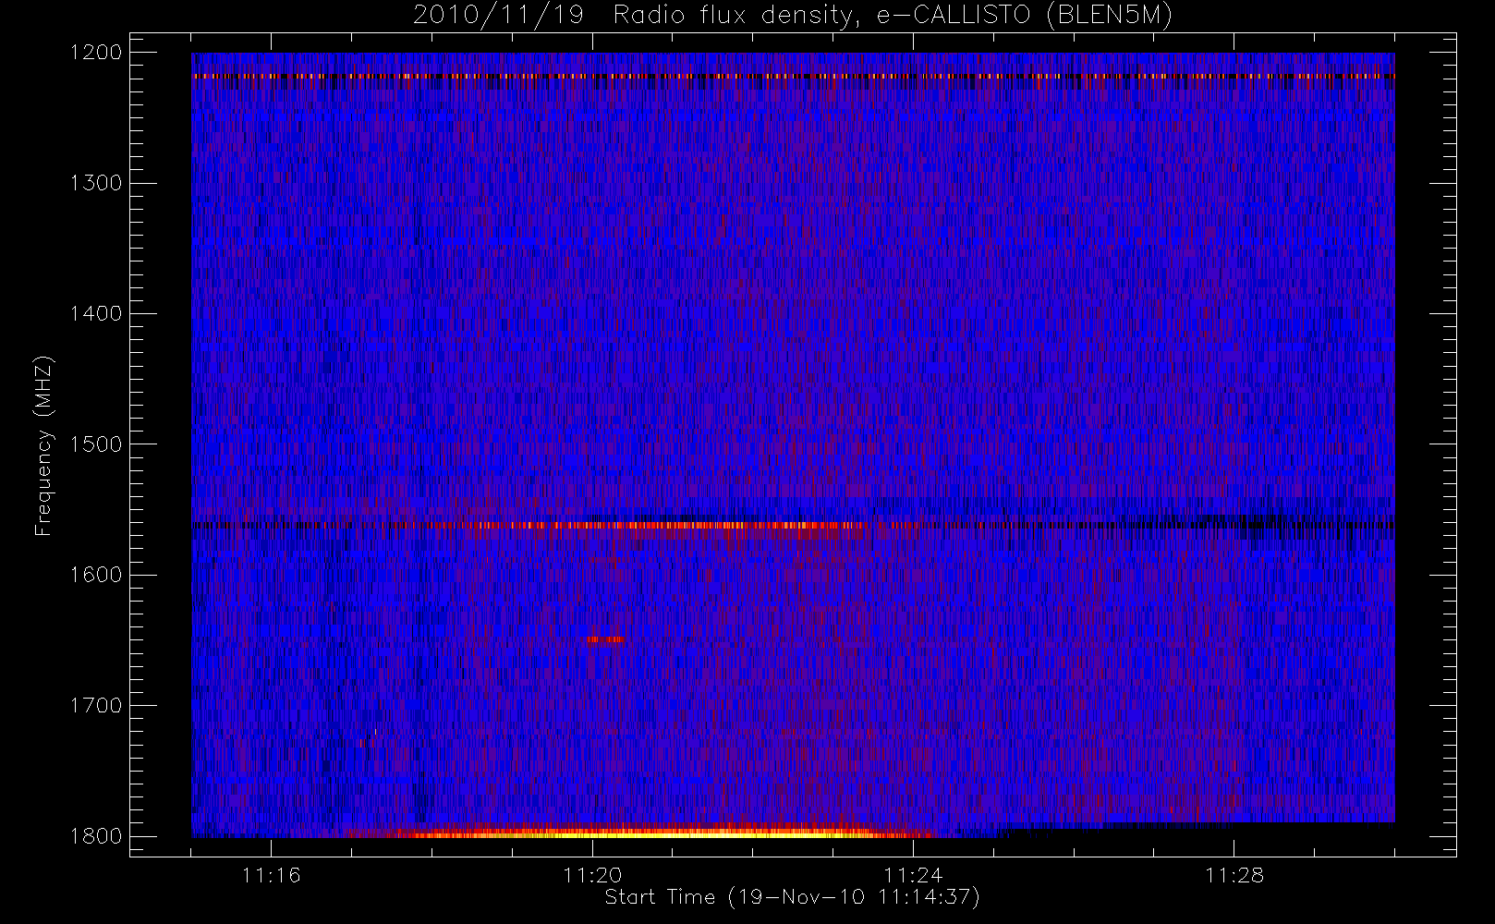Click the date 2010/11/19 in title
Screen dimensions: 1495x924
tap(498, 16)
